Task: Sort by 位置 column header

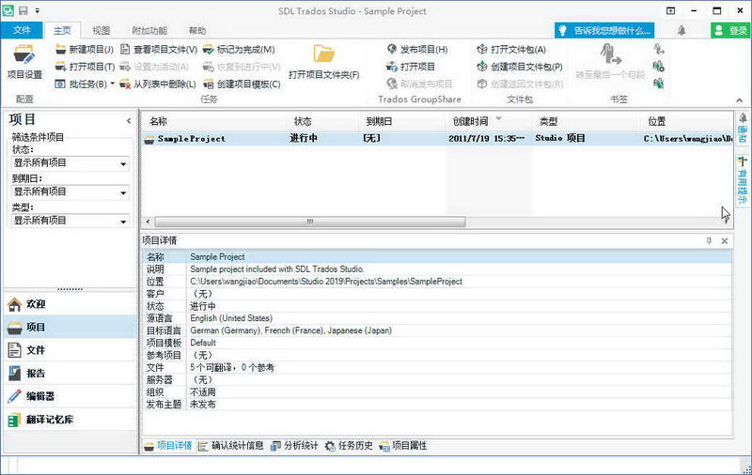Action: coord(686,121)
